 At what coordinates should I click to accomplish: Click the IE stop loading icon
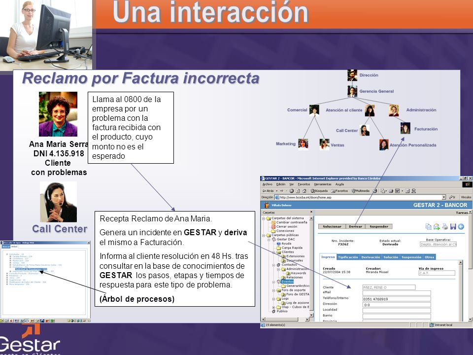pyautogui.click(x=291, y=191)
